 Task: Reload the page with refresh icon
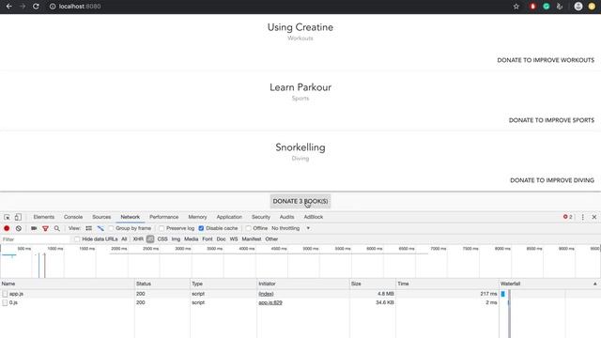36,7
